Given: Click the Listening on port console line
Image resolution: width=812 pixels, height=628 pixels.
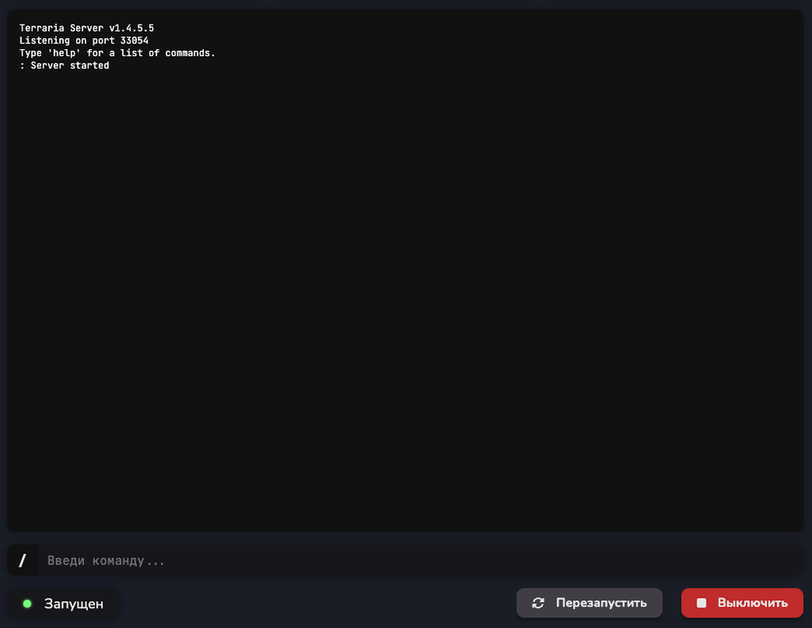Looking at the screenshot, I should coord(84,40).
